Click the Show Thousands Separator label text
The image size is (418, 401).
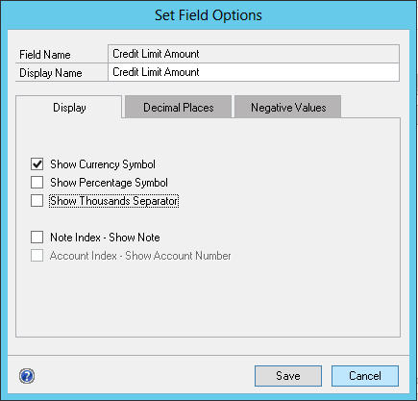[x=114, y=201]
